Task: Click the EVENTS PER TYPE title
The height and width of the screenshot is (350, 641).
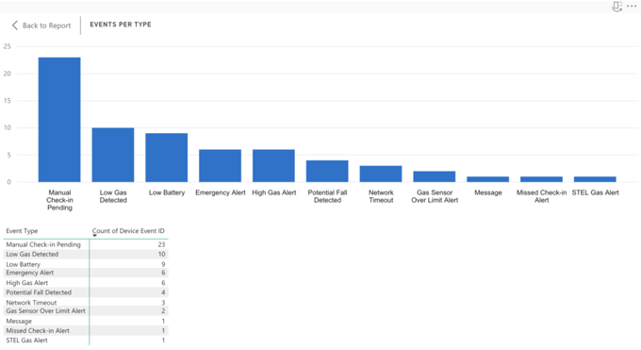Action: point(121,25)
